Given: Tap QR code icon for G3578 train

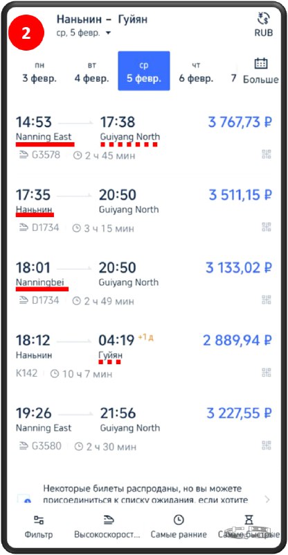Looking at the screenshot, I should [267, 154].
